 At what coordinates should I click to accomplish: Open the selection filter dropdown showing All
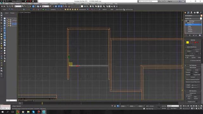point(18,6)
